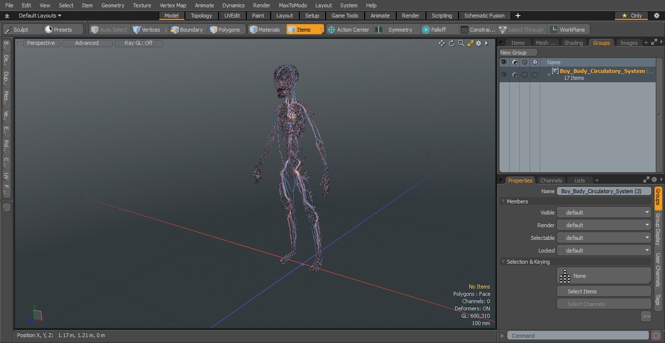This screenshot has width=665, height=343.
Task: Click the viewport axis gizmo
Action: point(36,315)
